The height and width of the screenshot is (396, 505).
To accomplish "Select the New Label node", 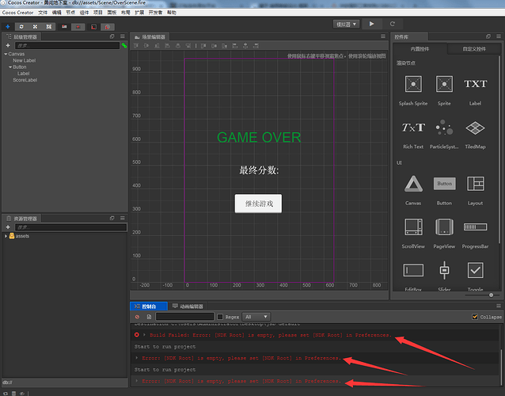I will [25, 60].
